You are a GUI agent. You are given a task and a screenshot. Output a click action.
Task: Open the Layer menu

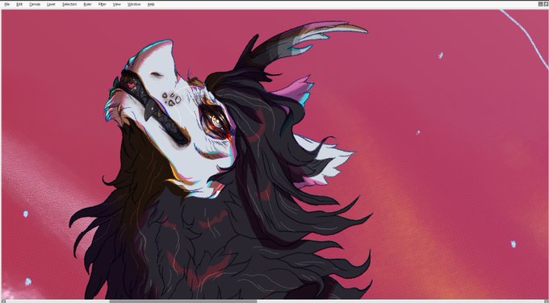tap(51, 5)
